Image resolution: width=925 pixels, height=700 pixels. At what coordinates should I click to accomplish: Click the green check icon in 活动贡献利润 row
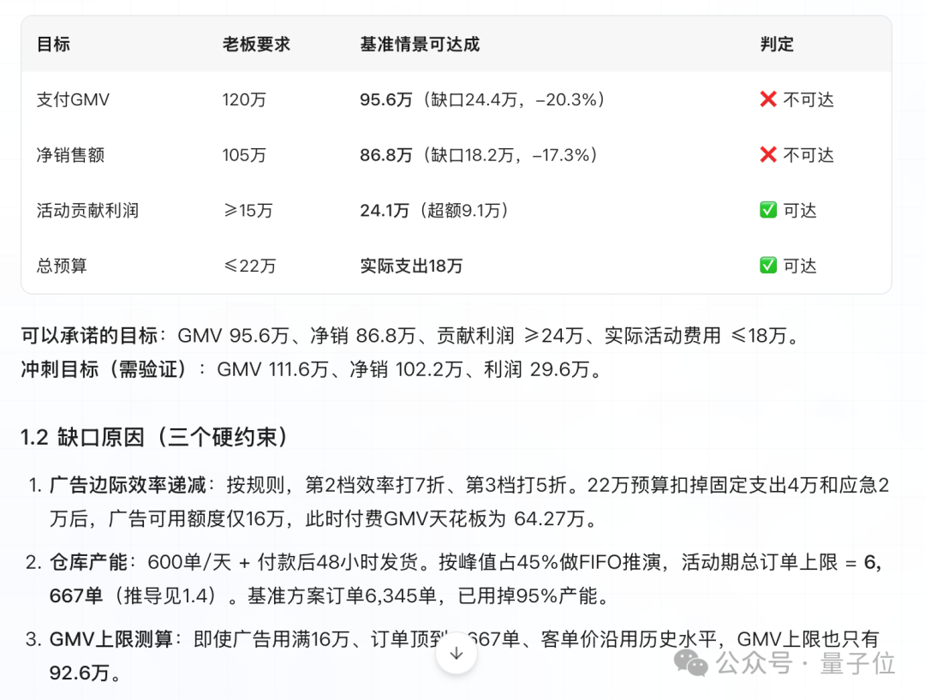tap(768, 210)
